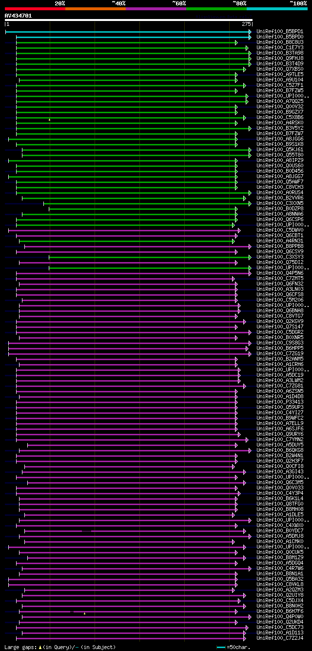Select the UniRef100_C5M206 label

(x=280, y=300)
